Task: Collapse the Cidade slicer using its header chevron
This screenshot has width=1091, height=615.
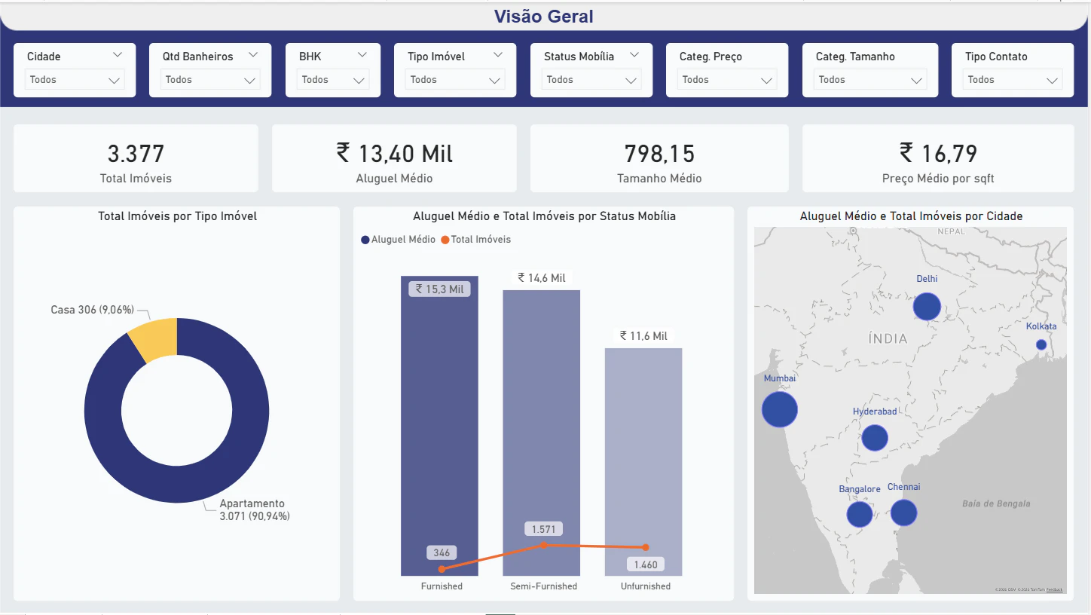Action: pos(118,55)
